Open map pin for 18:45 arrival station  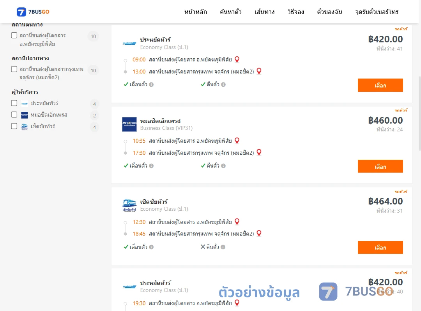click(259, 233)
